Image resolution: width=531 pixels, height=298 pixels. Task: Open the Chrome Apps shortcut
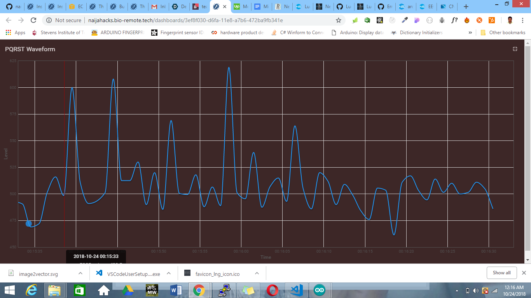tap(16, 33)
